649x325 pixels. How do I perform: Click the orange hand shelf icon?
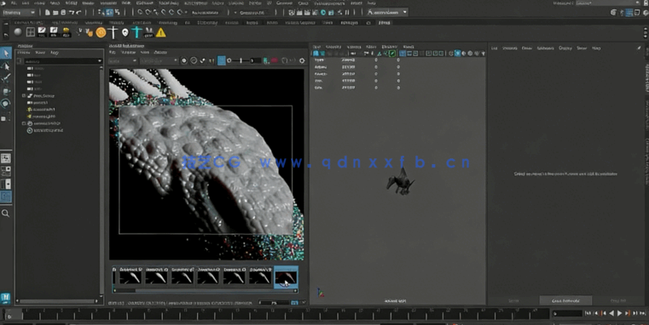pyautogui.click(x=89, y=32)
